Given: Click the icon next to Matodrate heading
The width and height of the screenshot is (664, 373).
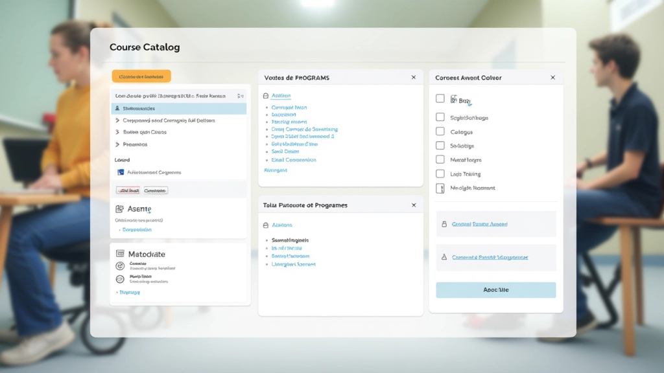Looking at the screenshot, I should point(119,254).
